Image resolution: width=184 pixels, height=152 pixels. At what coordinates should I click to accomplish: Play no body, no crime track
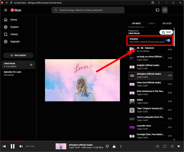click(151, 58)
